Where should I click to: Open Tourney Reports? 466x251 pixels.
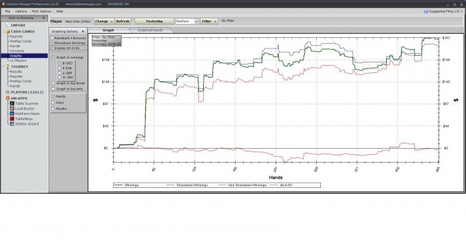(x=16, y=76)
